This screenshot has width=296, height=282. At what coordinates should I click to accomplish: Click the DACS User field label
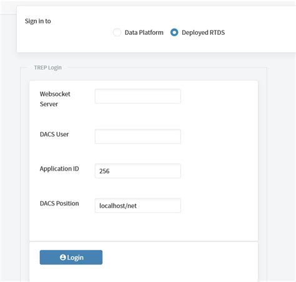coord(54,134)
